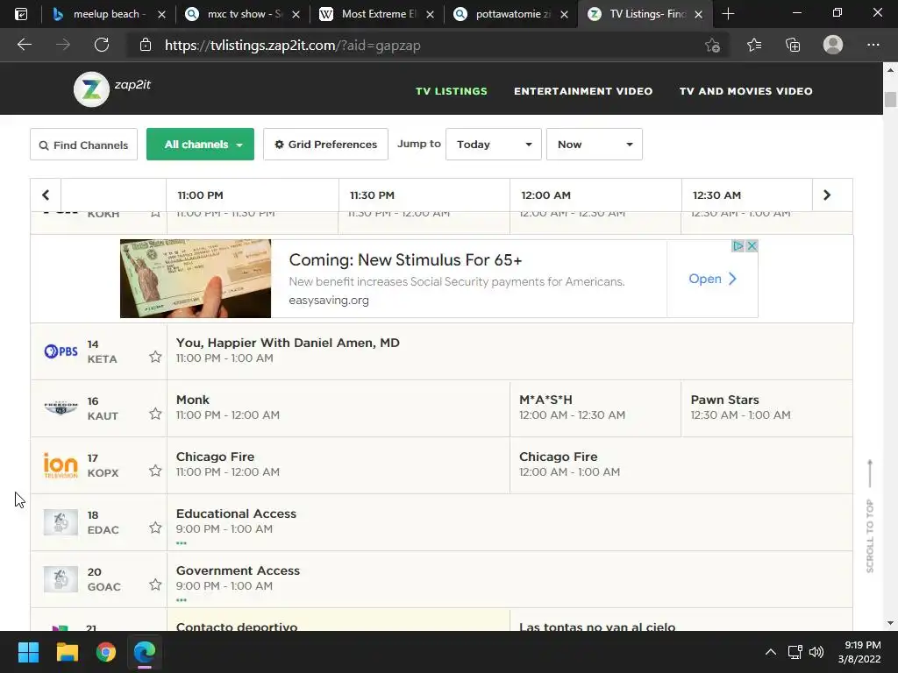Favorite channel 17 KOPX with star
Screen dimensions: 898x673
click(155, 471)
